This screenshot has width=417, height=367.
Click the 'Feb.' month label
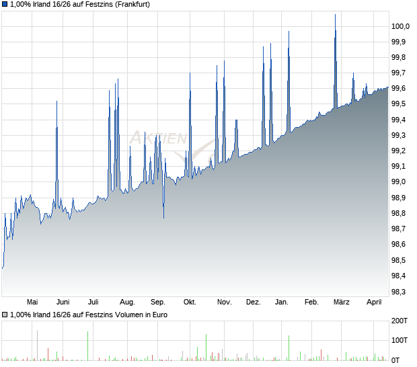click(x=311, y=302)
